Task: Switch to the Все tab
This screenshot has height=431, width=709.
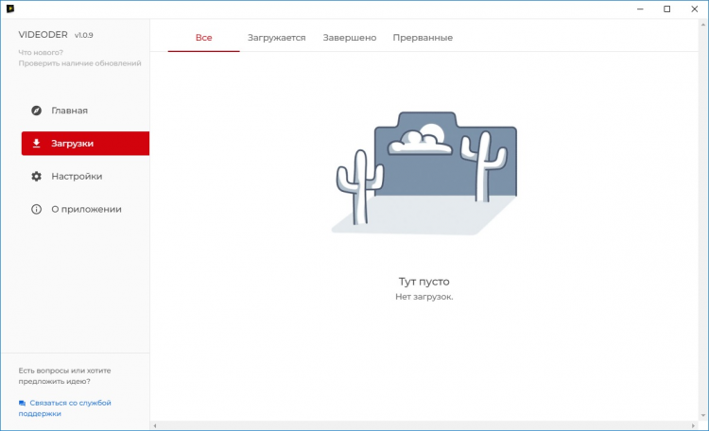Action: (203, 38)
